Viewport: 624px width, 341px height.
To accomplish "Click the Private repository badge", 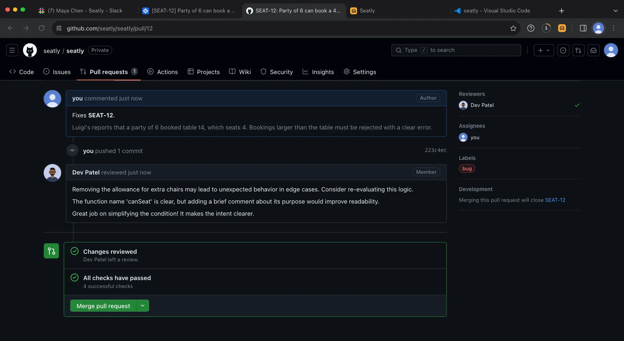I will 100,50.
